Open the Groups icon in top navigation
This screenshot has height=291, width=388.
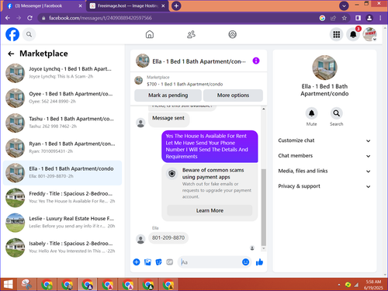[x=232, y=34]
